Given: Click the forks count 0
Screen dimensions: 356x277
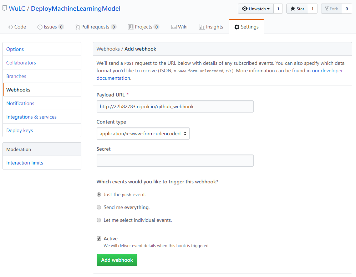Looking at the screenshot, I should tap(347, 9).
